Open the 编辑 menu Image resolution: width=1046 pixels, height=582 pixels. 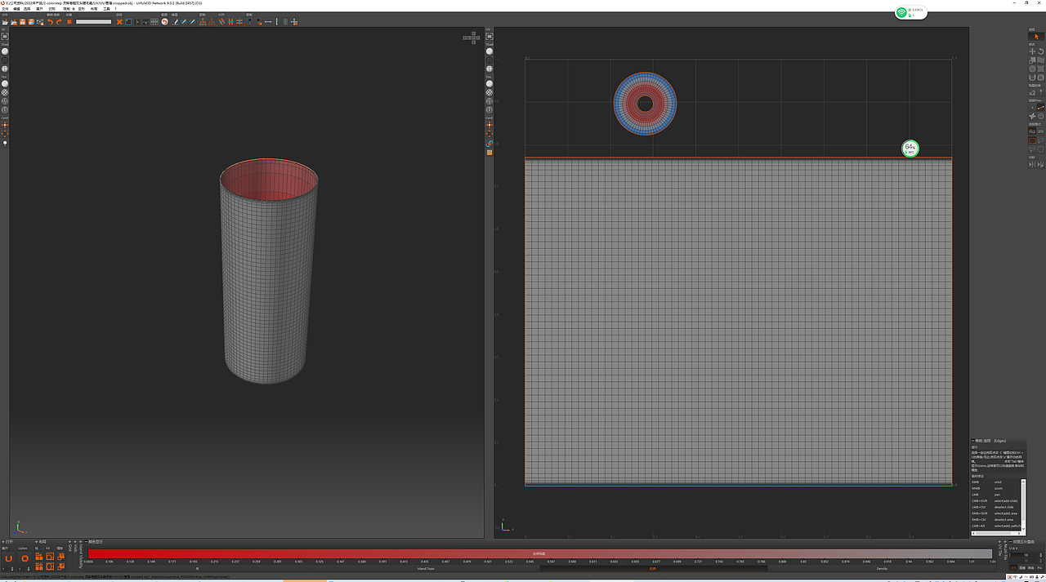16,9
